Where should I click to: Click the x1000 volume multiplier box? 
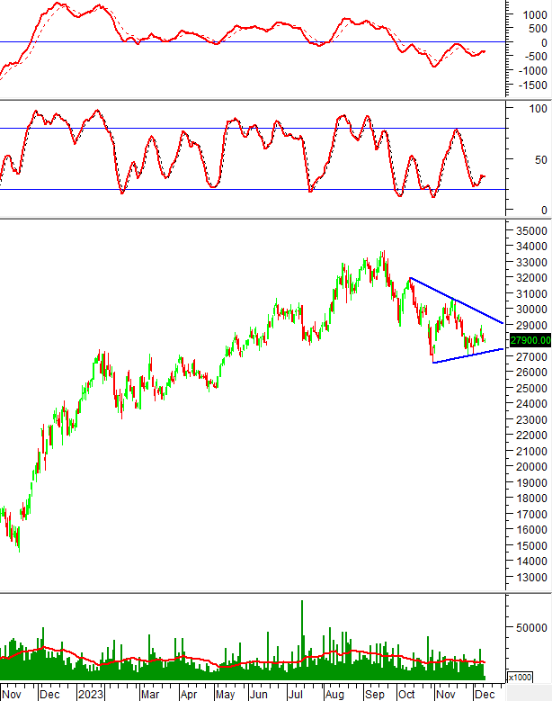point(520,677)
